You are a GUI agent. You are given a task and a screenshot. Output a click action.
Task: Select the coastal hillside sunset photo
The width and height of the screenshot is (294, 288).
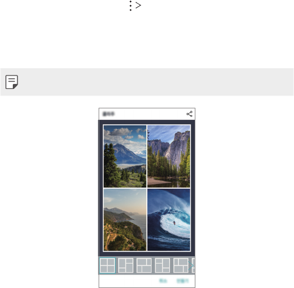(x=125, y=220)
